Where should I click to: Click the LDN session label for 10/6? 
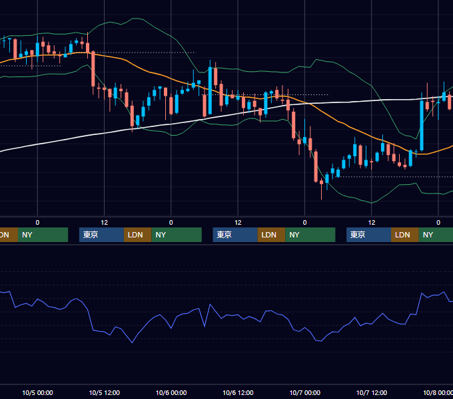271,235
